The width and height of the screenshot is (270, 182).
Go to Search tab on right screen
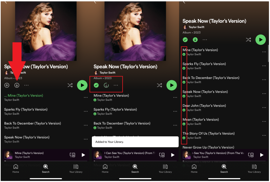(224, 169)
